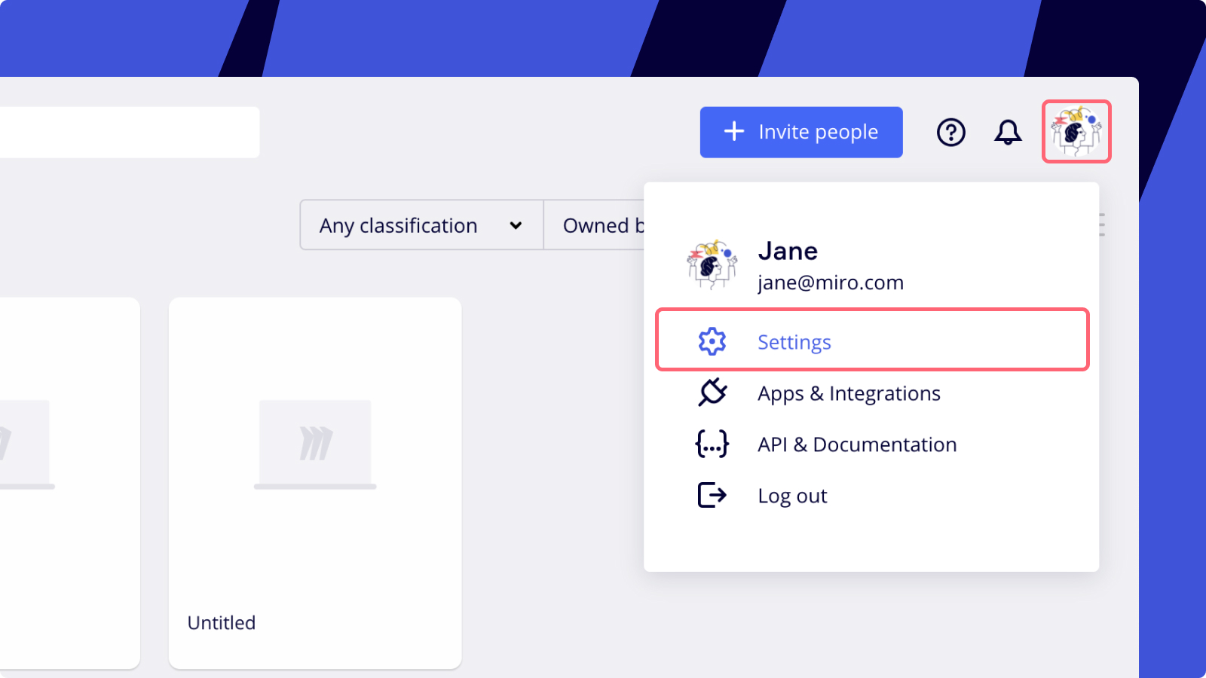Click the Settings gear icon
The height and width of the screenshot is (678, 1206).
pyautogui.click(x=712, y=341)
